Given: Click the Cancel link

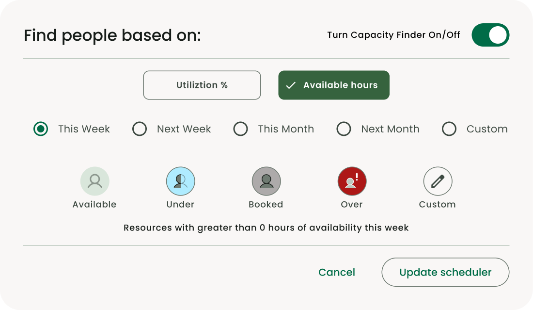Looking at the screenshot, I should [x=336, y=272].
